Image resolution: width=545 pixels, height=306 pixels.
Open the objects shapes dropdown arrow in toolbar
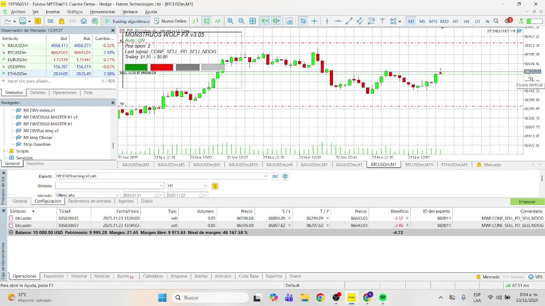point(400,21)
